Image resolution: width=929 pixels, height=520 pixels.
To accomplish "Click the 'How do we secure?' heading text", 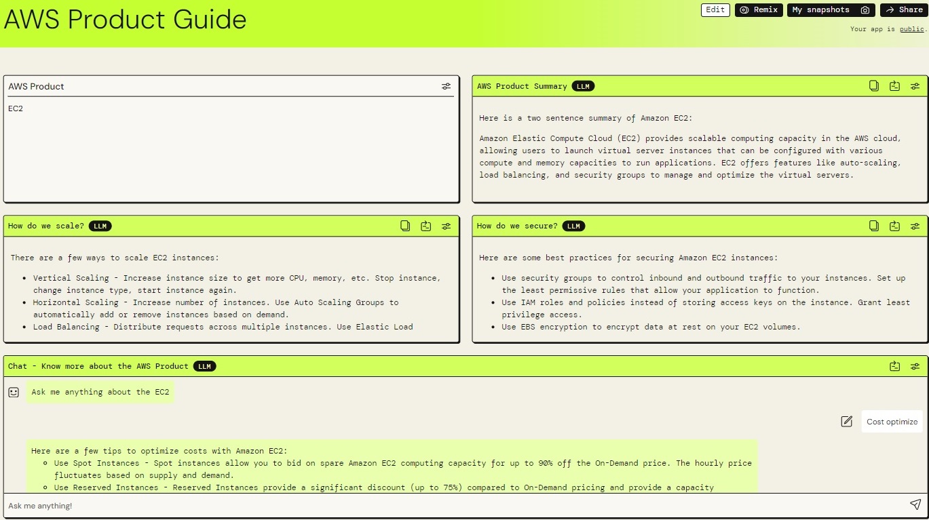I will tap(517, 226).
